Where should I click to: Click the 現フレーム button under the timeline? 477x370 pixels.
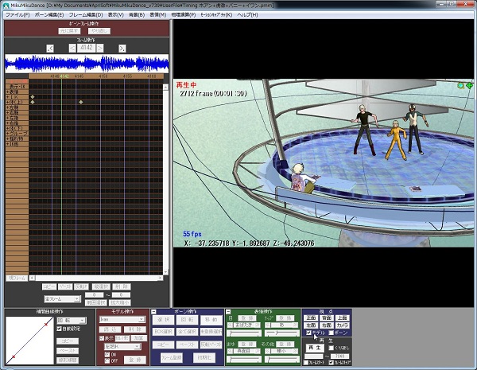[x=17, y=278]
